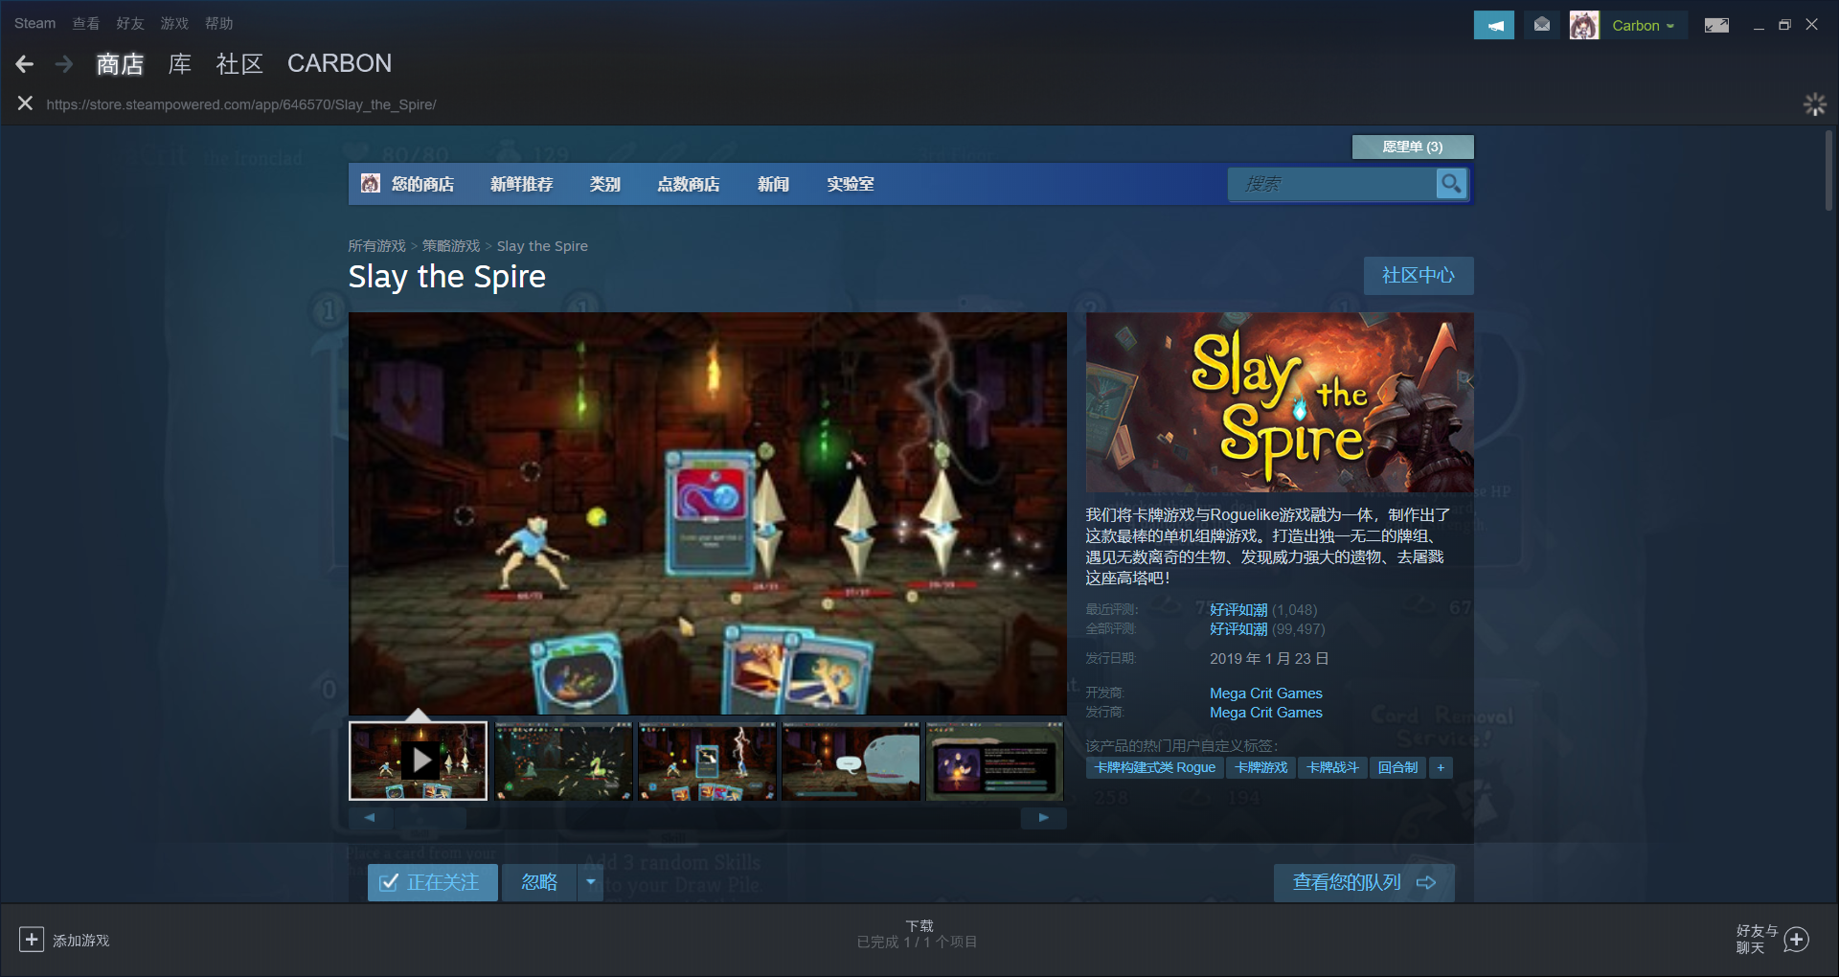This screenshot has width=1839, height=977.
Task: Open the 游戏 games menu
Action: tap(174, 24)
